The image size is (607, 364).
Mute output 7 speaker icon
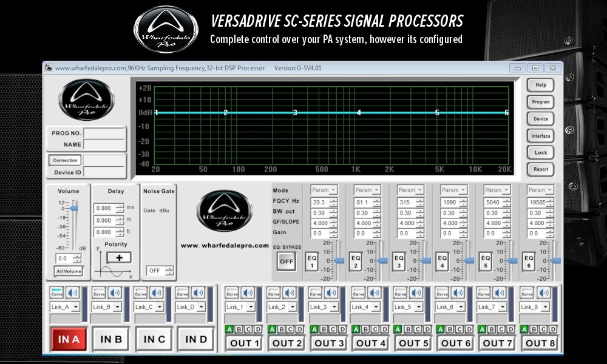(500, 293)
